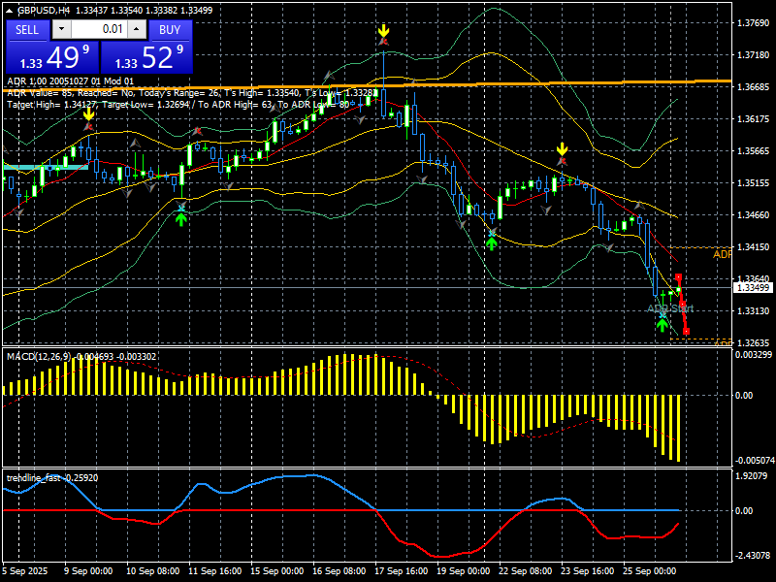Select the green up arrow near the 19 Sep low

[x=491, y=243]
